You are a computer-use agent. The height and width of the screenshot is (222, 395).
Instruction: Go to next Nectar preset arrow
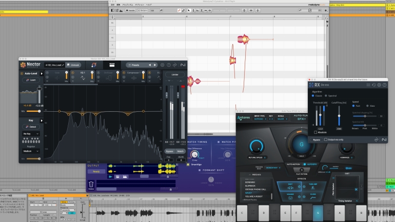155,65
